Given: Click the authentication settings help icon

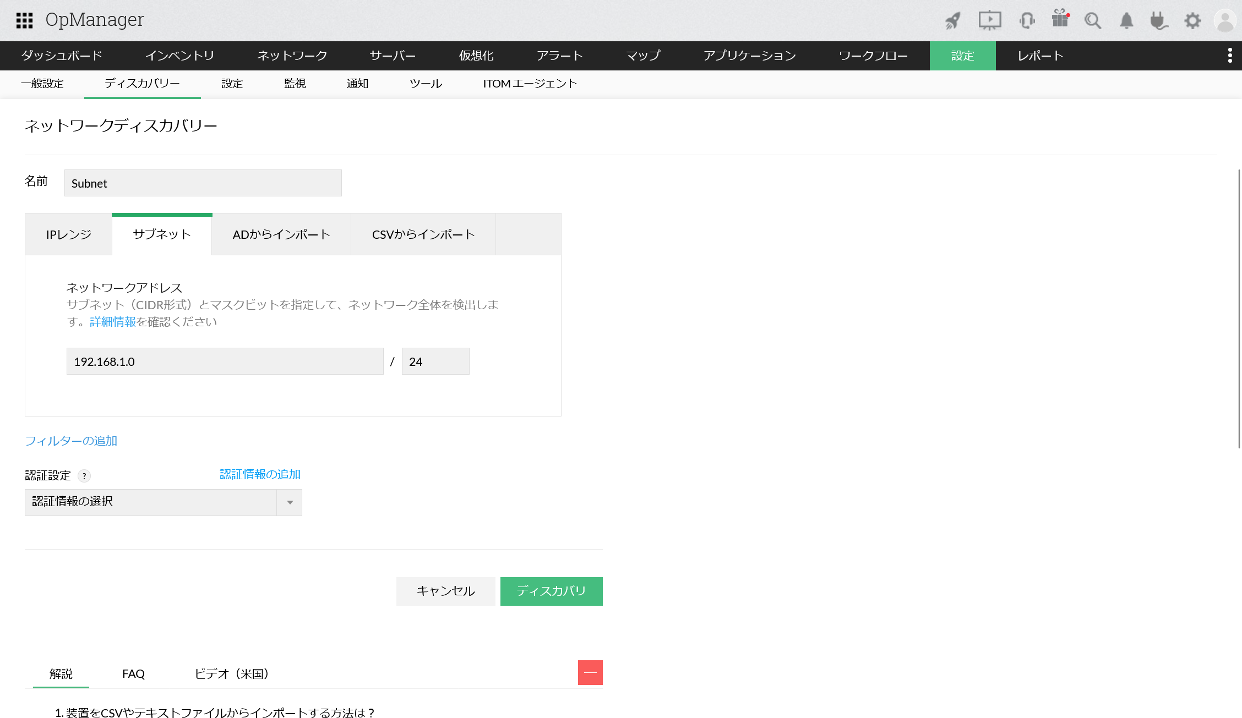Looking at the screenshot, I should (84, 476).
